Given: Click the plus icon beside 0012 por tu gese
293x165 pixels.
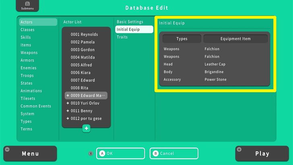Looking at the screenshot, I should 68,118.
